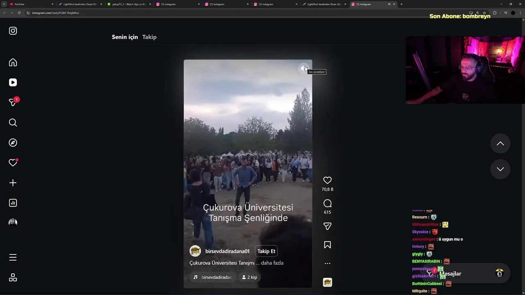Open the zoom magnifier in address bar
Screen dimensions: 525x295
tap(477, 13)
